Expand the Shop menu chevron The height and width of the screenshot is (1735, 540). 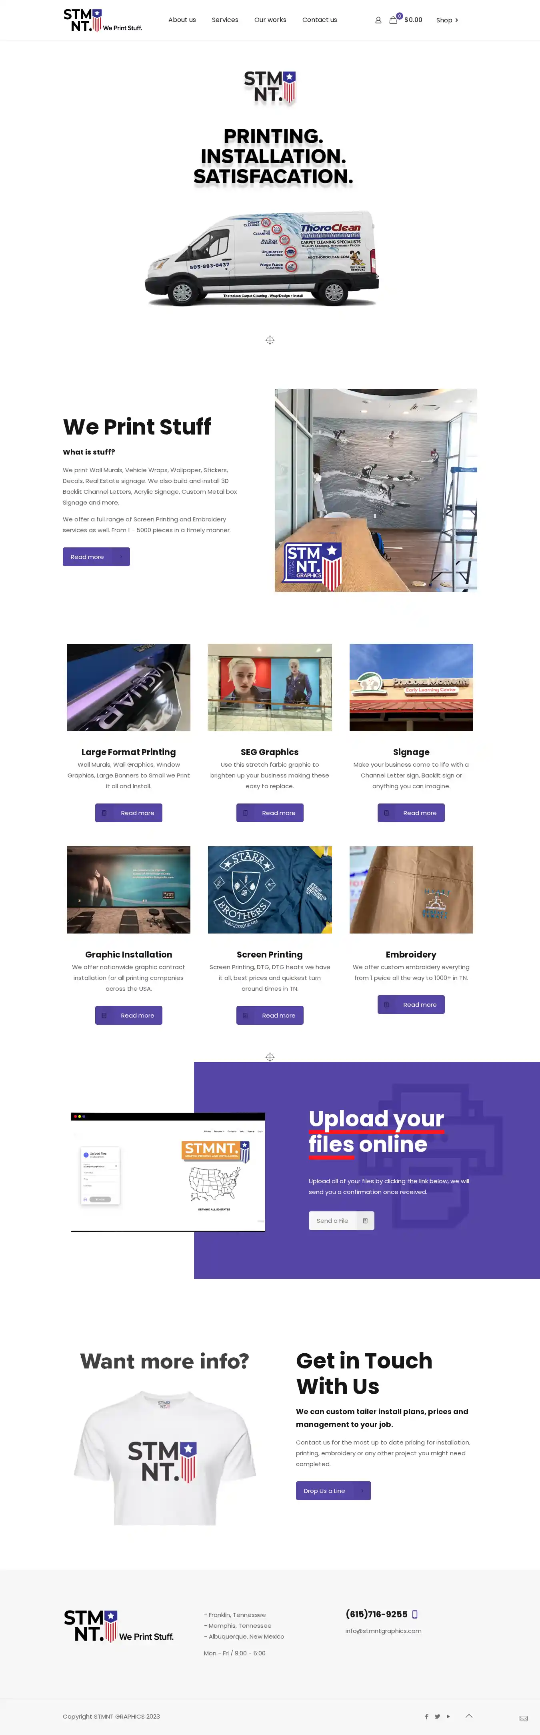456,20
